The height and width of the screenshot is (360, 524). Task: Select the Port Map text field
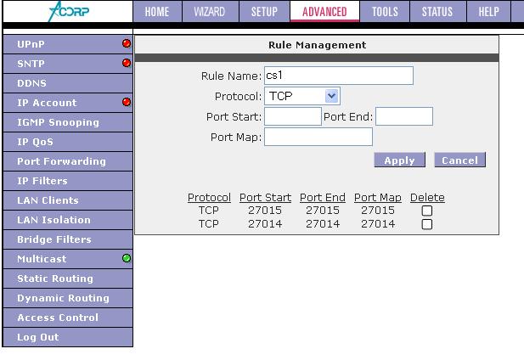[x=318, y=137]
